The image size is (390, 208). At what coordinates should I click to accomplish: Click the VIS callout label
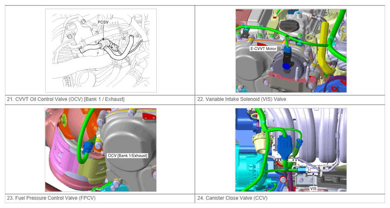point(314,188)
